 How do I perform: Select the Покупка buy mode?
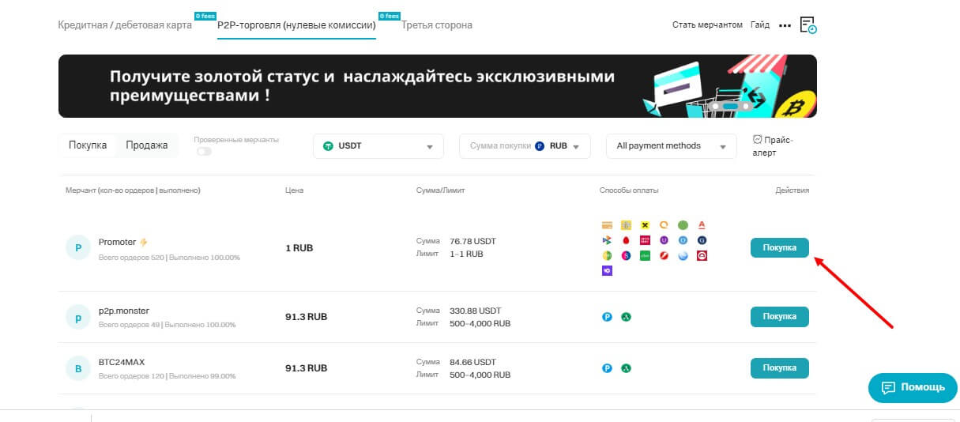[88, 145]
